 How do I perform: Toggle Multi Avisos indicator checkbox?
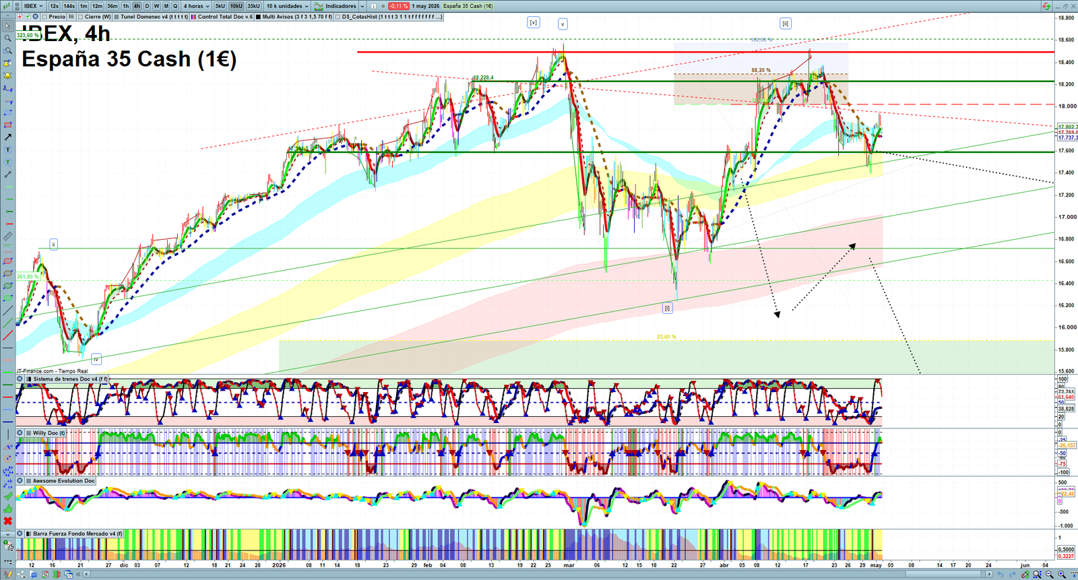pos(259,17)
